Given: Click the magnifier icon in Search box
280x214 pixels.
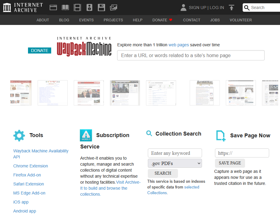Looking at the screenshot, I should coord(247,8).
